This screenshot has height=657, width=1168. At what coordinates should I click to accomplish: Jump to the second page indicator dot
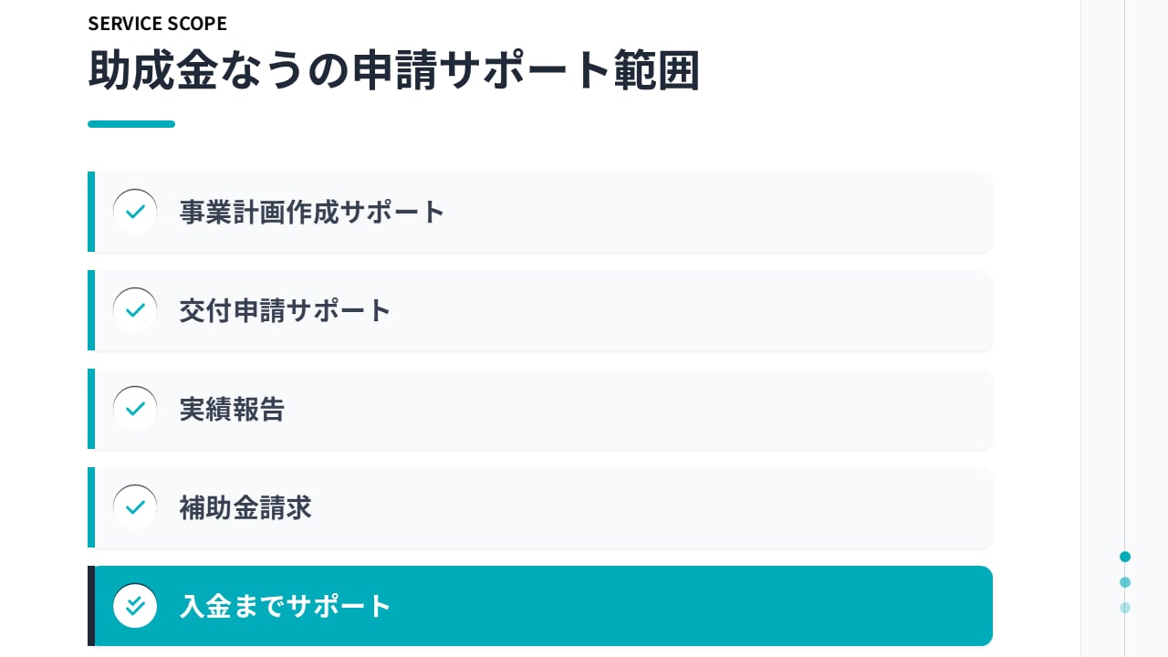tap(1125, 582)
